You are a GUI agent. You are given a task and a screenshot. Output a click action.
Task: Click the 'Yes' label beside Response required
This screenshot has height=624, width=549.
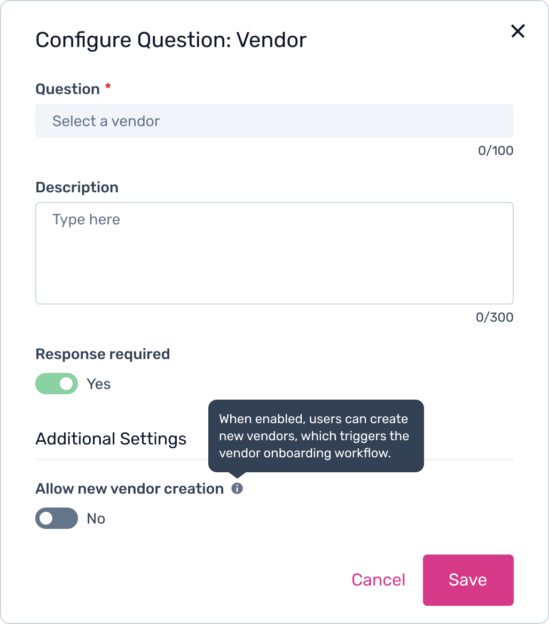coord(99,384)
